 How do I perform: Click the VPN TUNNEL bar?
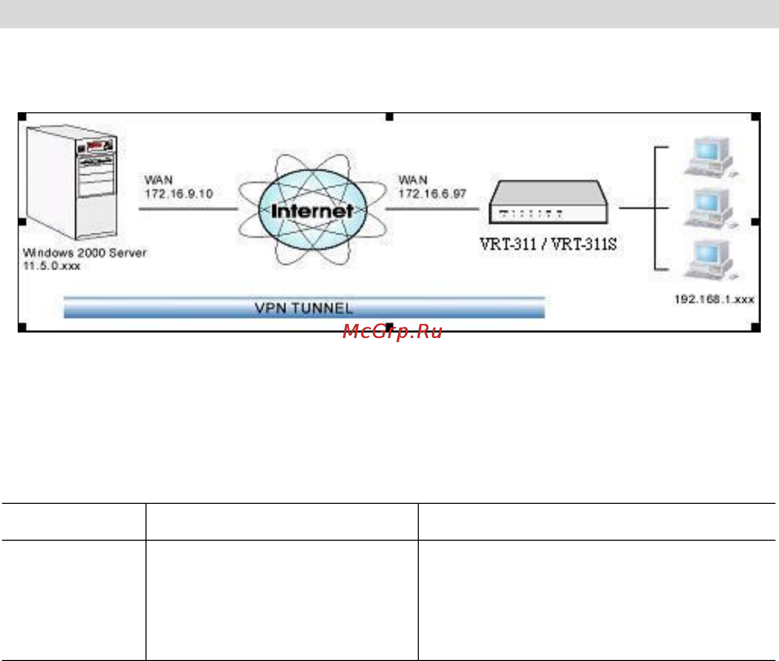click(x=304, y=308)
